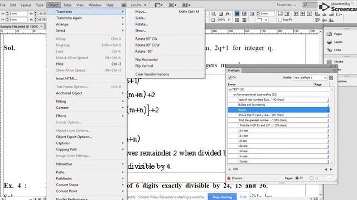Expand the Info section in Preflight
Image resolution: width=357 pixels, height=200 pixels.
tap(229, 169)
